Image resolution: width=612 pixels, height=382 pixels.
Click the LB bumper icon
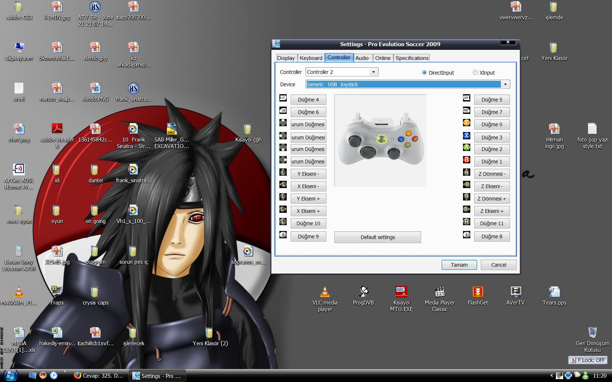pyautogui.click(x=283, y=111)
